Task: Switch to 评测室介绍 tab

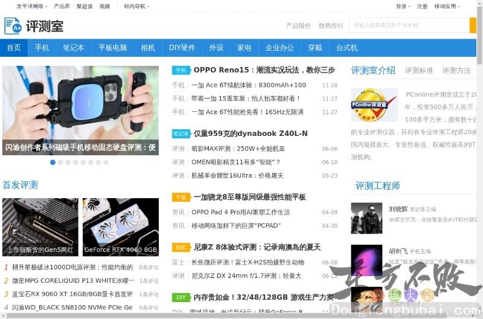Action: (x=373, y=71)
